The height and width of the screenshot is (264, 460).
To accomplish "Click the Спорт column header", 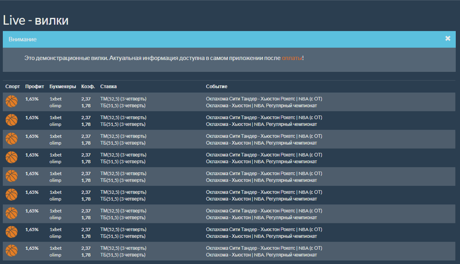I will pos(13,87).
